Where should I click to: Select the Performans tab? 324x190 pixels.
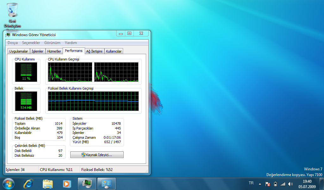[x=73, y=51]
